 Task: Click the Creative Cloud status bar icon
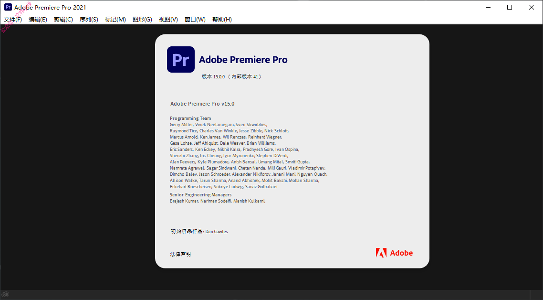5,295
